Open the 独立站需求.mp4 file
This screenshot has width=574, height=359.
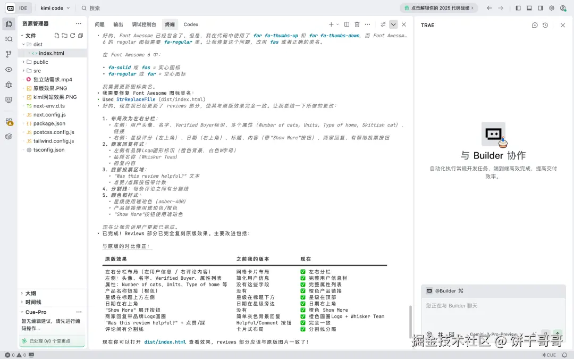[x=53, y=79]
